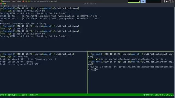This screenshot has height=98, width=175.
Task: Click the last 'Serving HTTP on 0.0.0.0 port 80' line
Action: [36, 36]
